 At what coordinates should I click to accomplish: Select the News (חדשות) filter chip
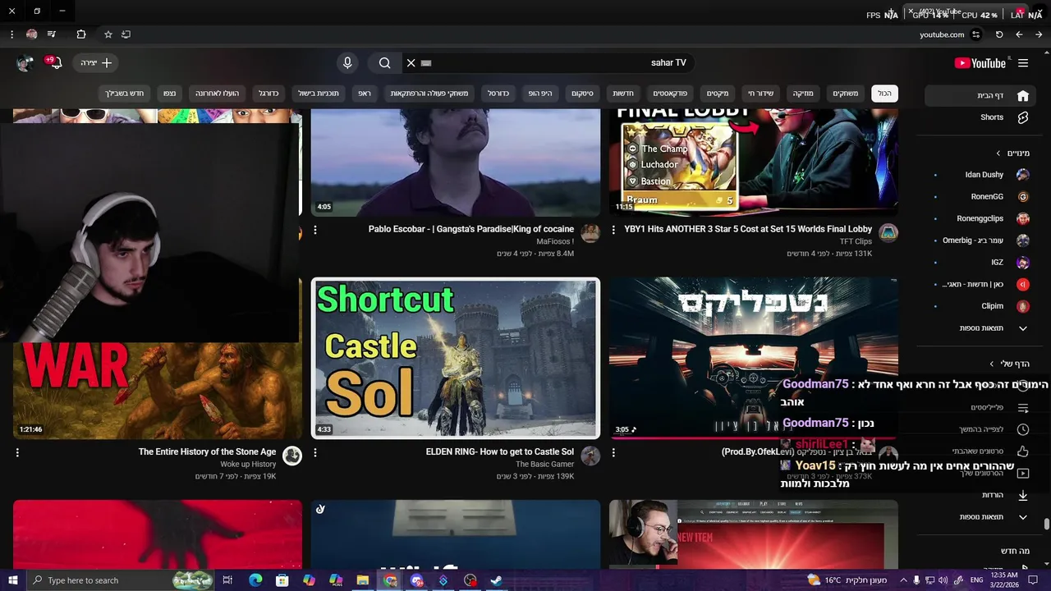[623, 94]
